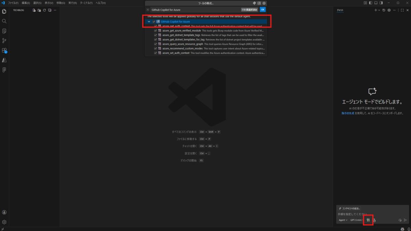Click New Folder icon in TECHBLOG explorer
411x231 pixels.
39,10
